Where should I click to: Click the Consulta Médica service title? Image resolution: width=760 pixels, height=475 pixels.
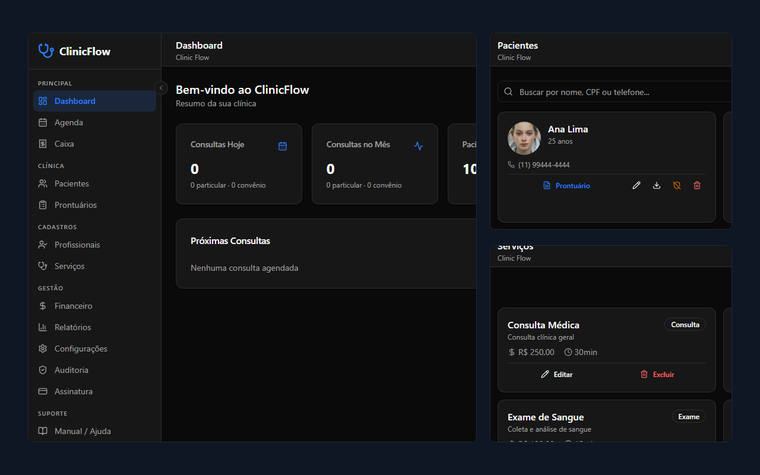[x=543, y=325]
